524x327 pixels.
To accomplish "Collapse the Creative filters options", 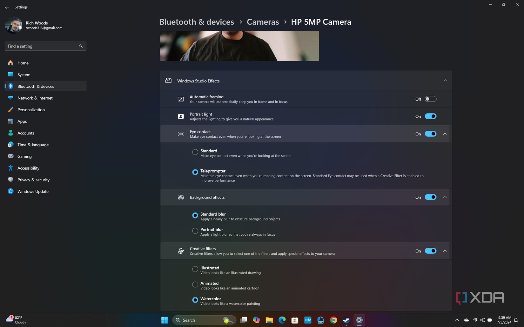I will pos(445,251).
